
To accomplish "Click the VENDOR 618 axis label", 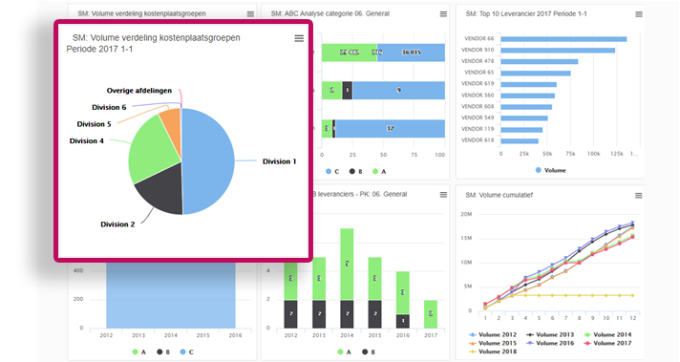I will (478, 140).
